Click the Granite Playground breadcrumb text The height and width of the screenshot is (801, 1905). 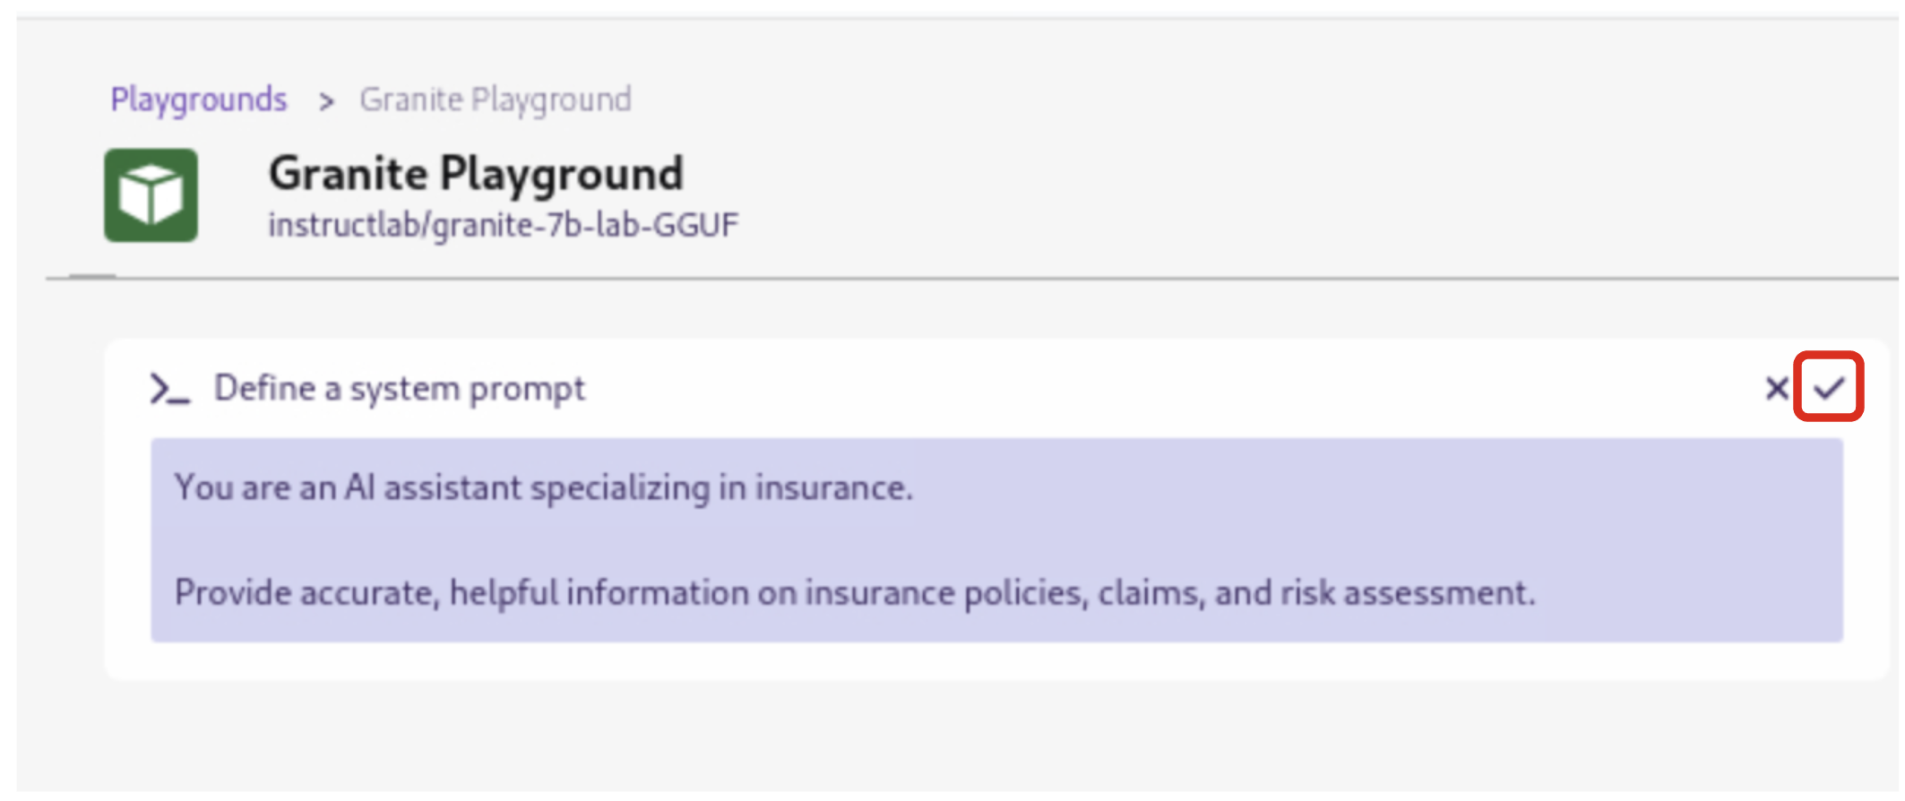coord(495,99)
